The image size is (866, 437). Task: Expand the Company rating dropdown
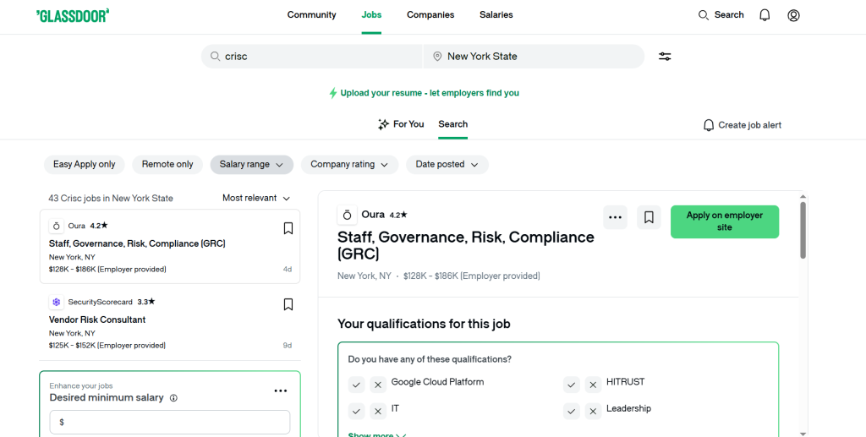pyautogui.click(x=349, y=165)
